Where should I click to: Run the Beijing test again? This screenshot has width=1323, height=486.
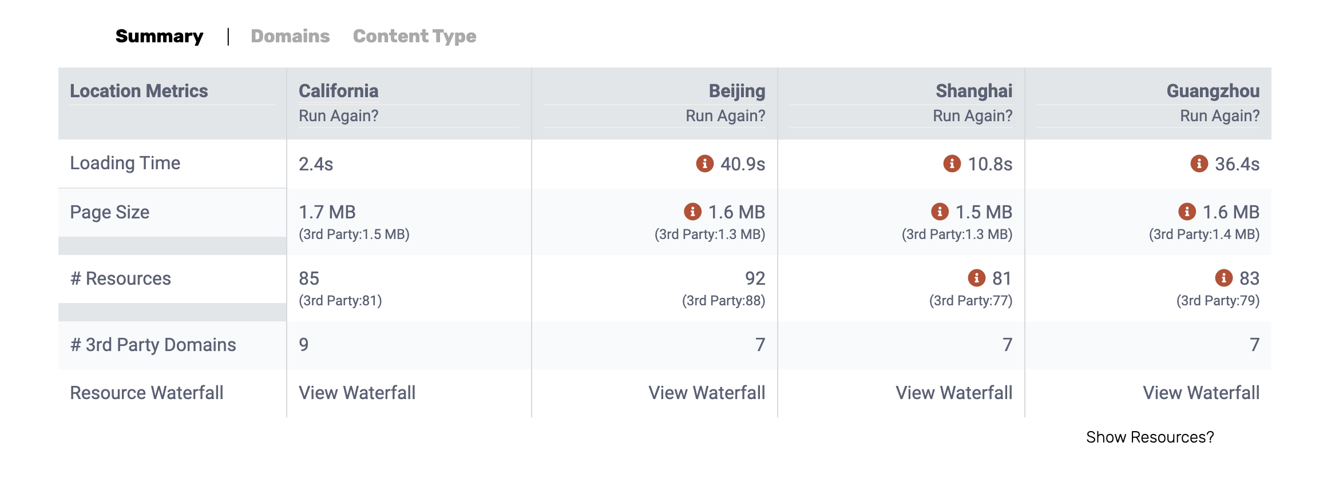pos(725,115)
